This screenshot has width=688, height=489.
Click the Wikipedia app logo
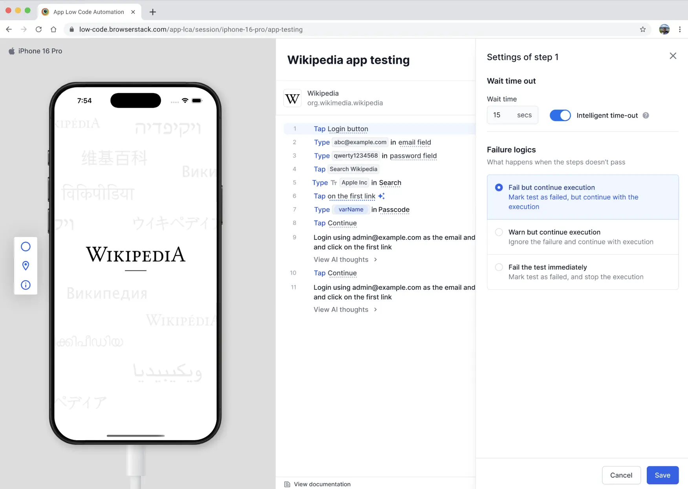(x=292, y=98)
